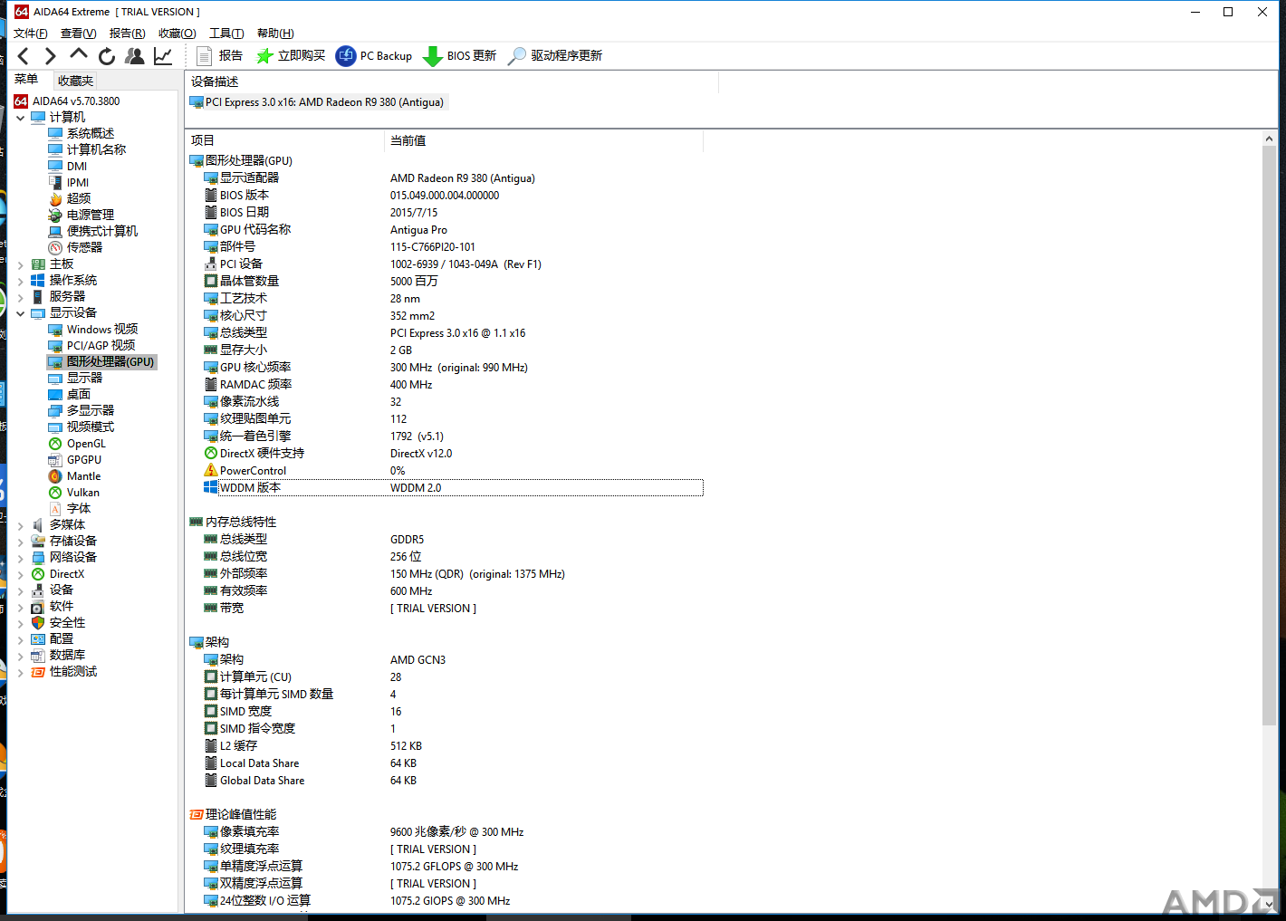Select the GPU 核心频率 row

click(x=446, y=367)
